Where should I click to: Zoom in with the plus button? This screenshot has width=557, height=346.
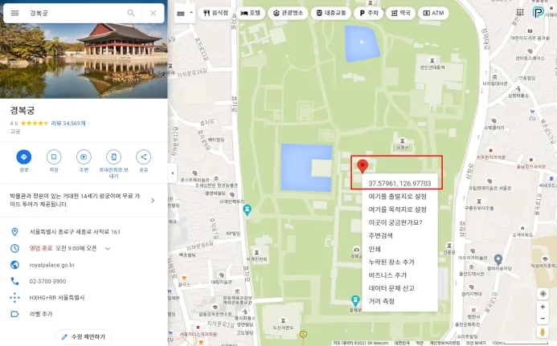coord(543,307)
